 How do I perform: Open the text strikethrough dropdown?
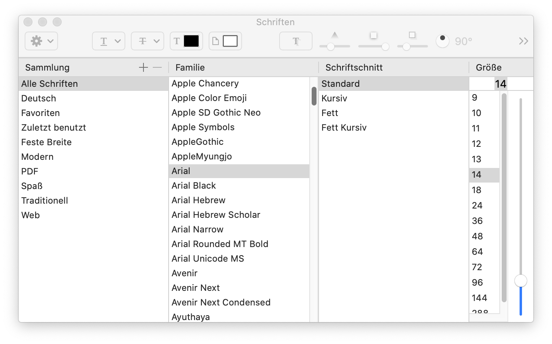point(148,41)
